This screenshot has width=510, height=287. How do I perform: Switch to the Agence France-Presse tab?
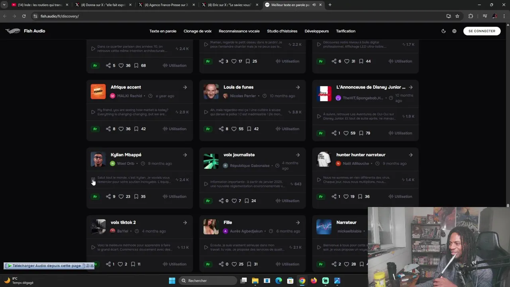[x=166, y=5]
